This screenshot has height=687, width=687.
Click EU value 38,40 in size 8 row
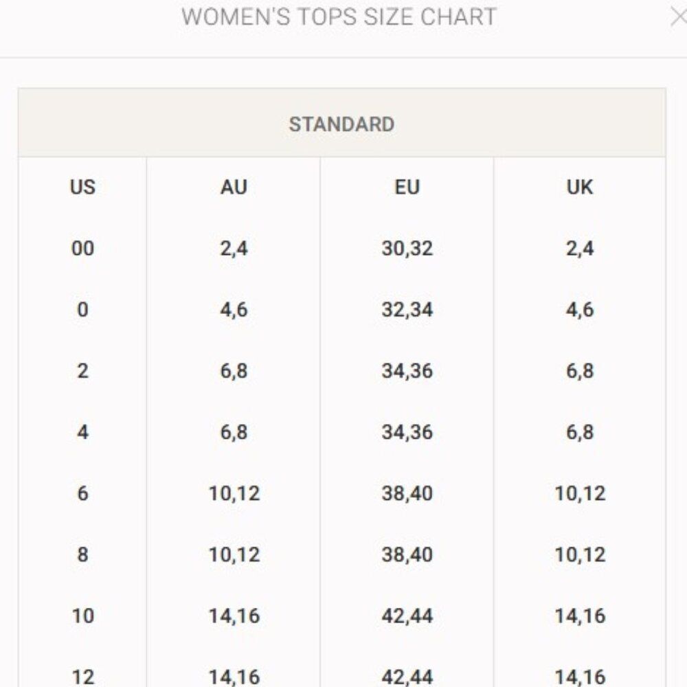(x=407, y=554)
